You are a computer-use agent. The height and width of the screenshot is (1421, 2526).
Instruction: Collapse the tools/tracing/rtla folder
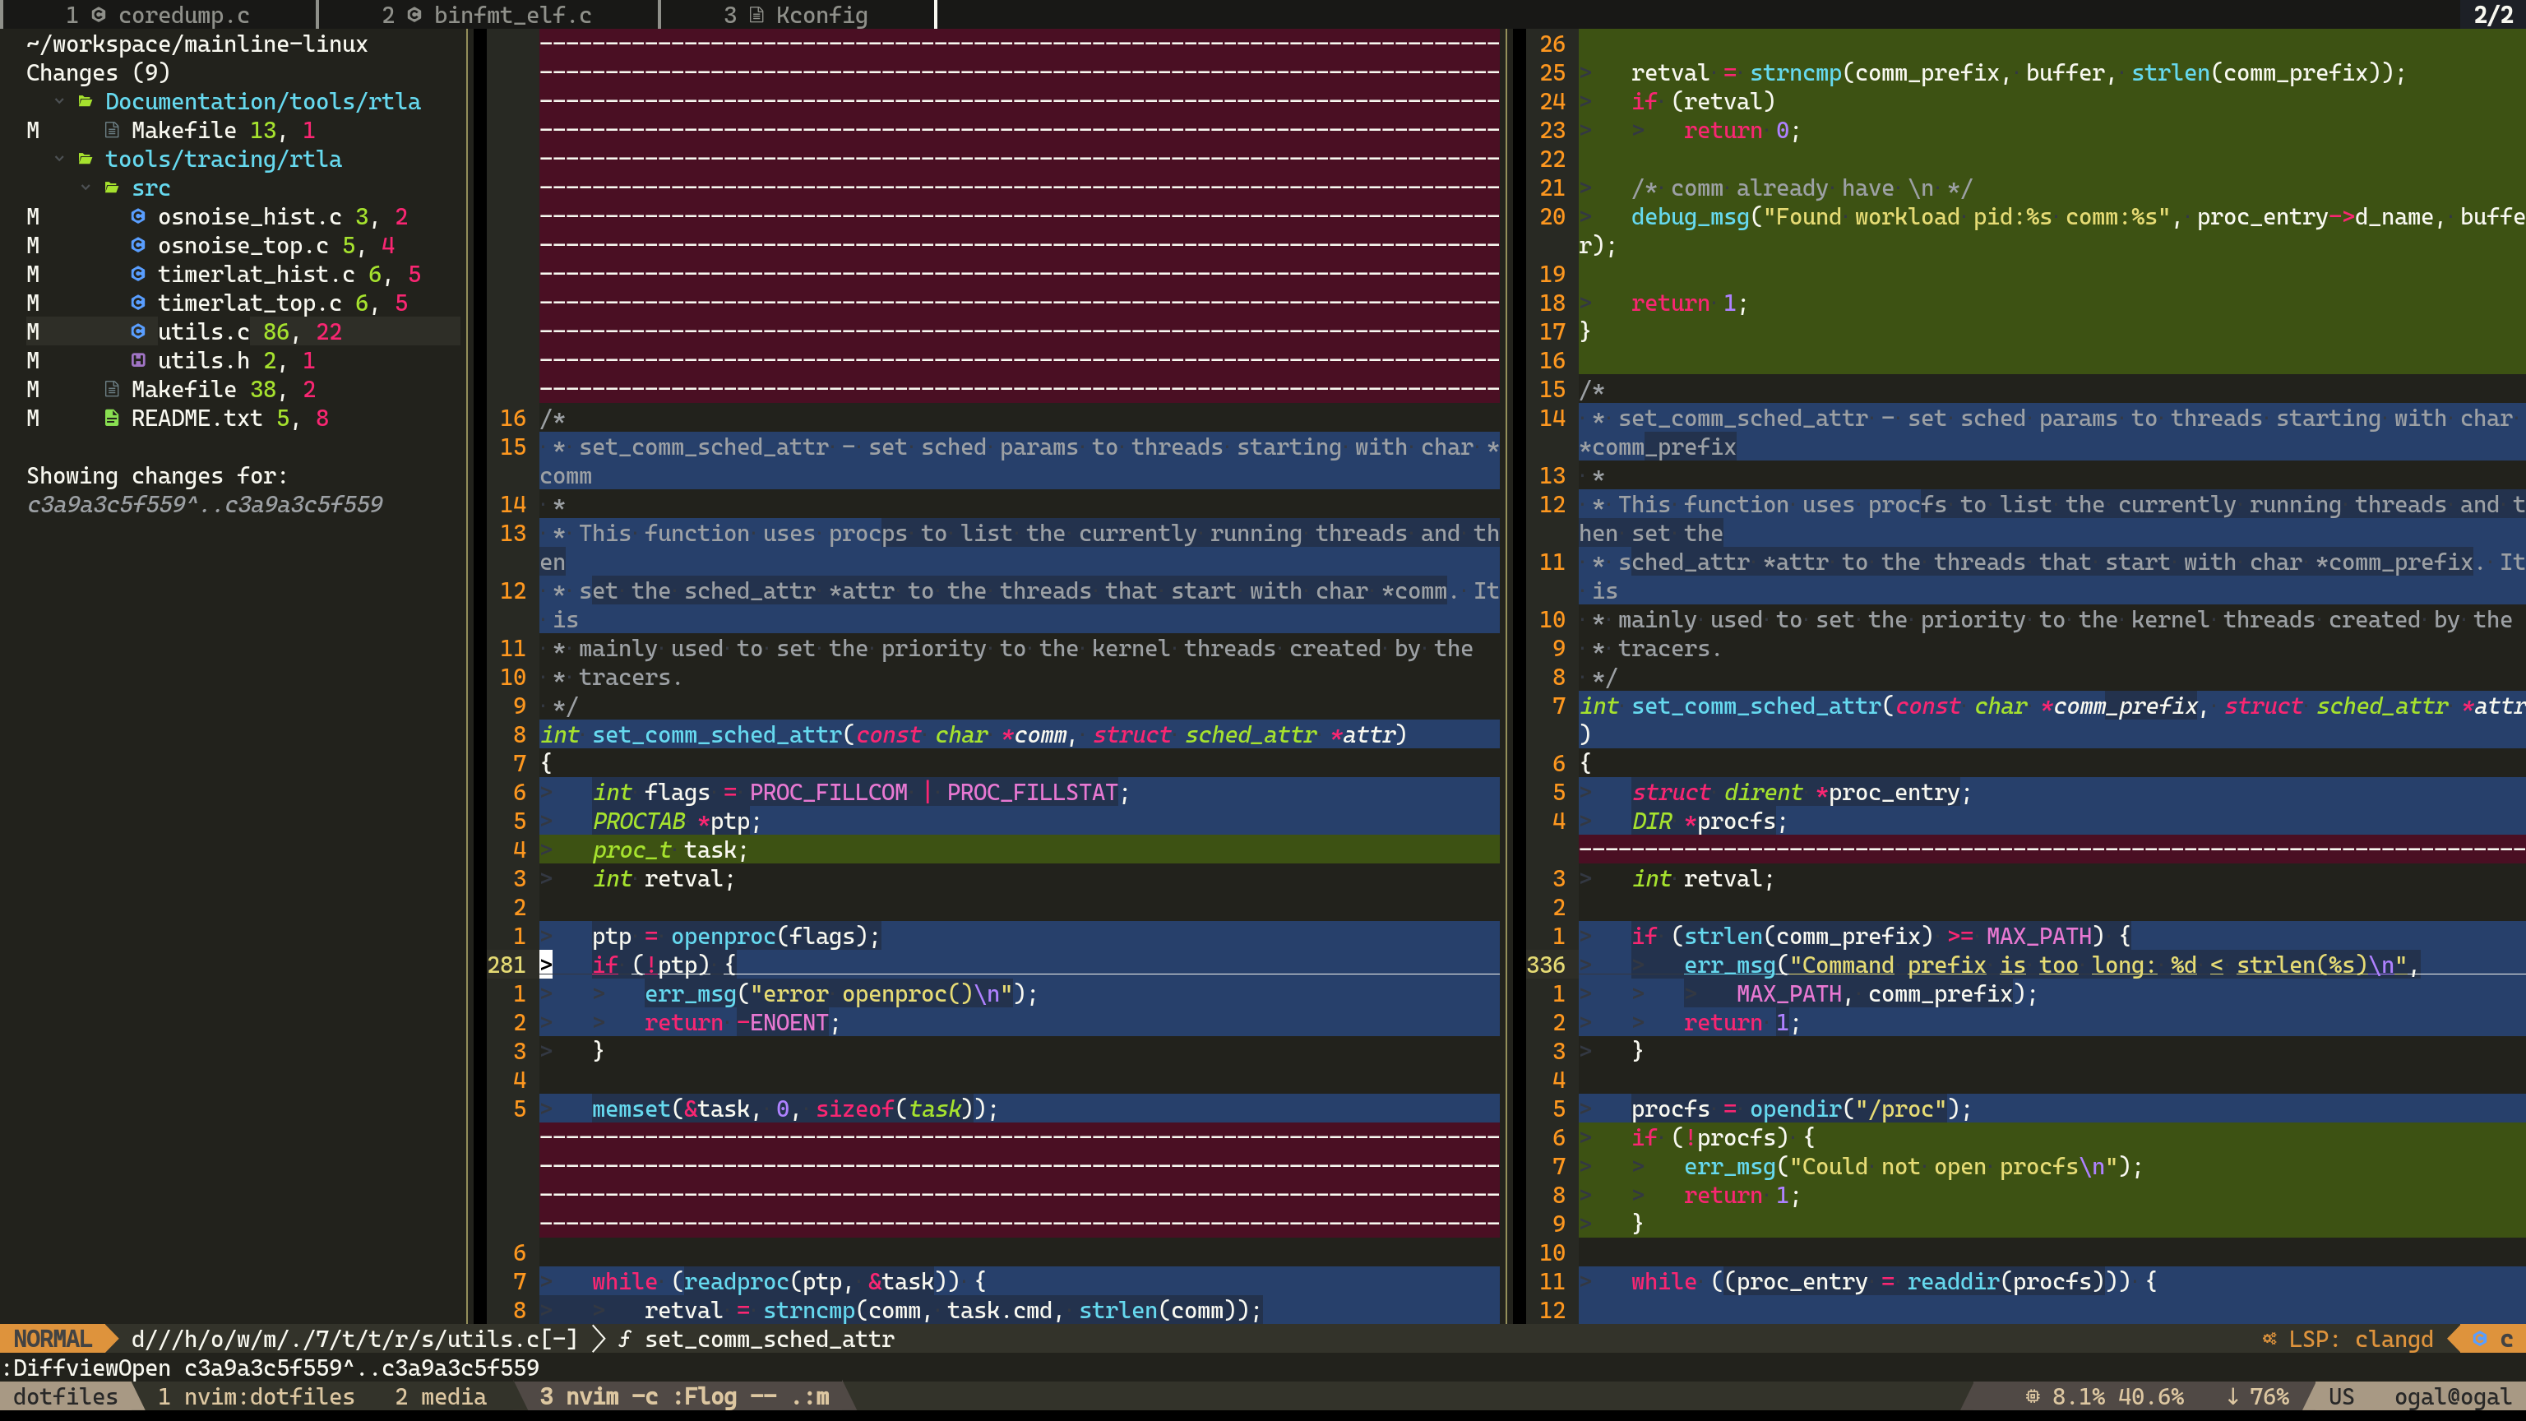pyautogui.click(x=61, y=159)
